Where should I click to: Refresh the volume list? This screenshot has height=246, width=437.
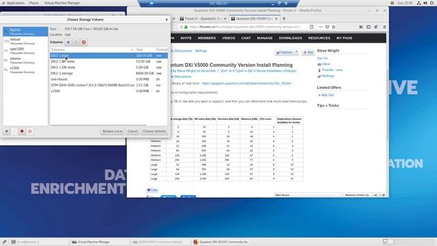[76, 42]
